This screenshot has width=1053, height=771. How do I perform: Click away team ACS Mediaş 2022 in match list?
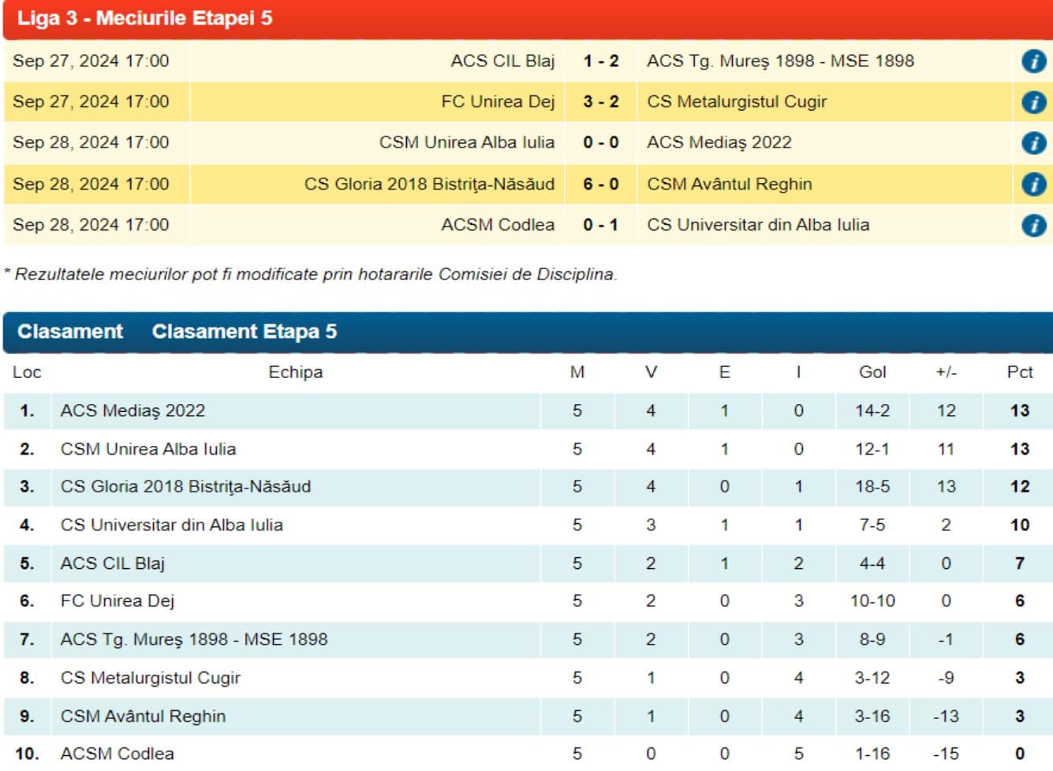[x=719, y=143]
